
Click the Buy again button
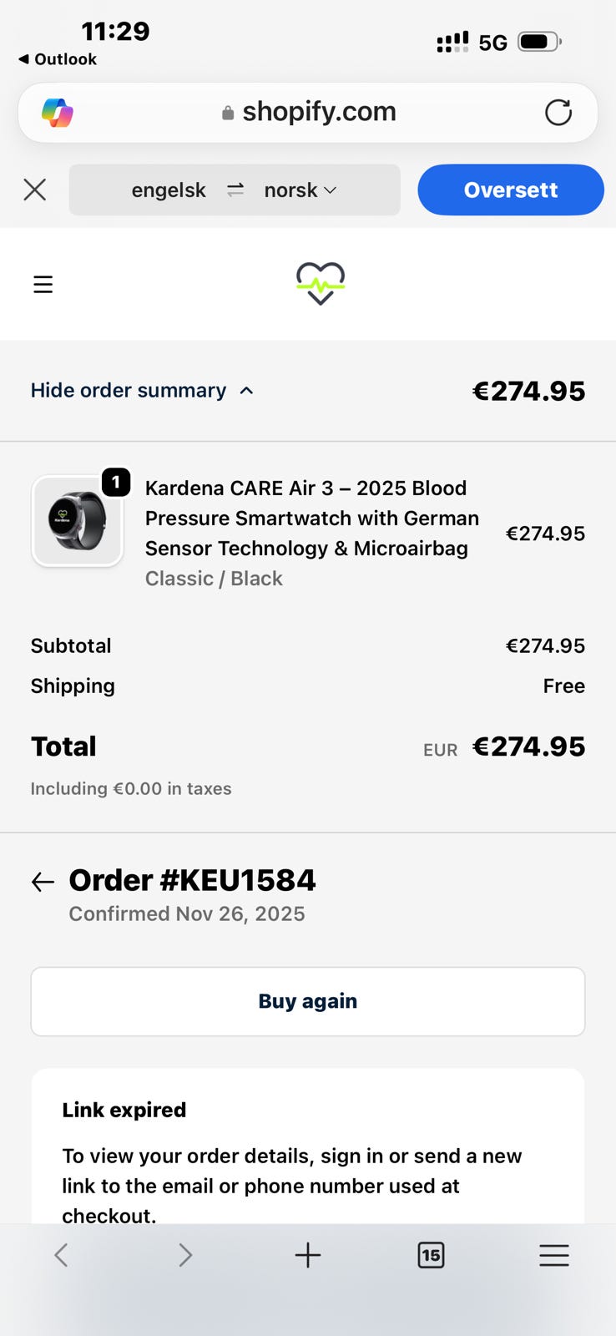click(x=308, y=1001)
